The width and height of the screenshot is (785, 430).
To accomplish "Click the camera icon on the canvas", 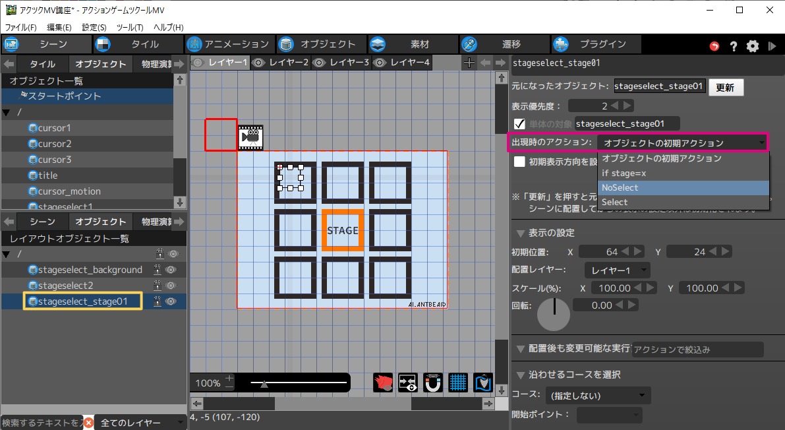I will pos(250,137).
